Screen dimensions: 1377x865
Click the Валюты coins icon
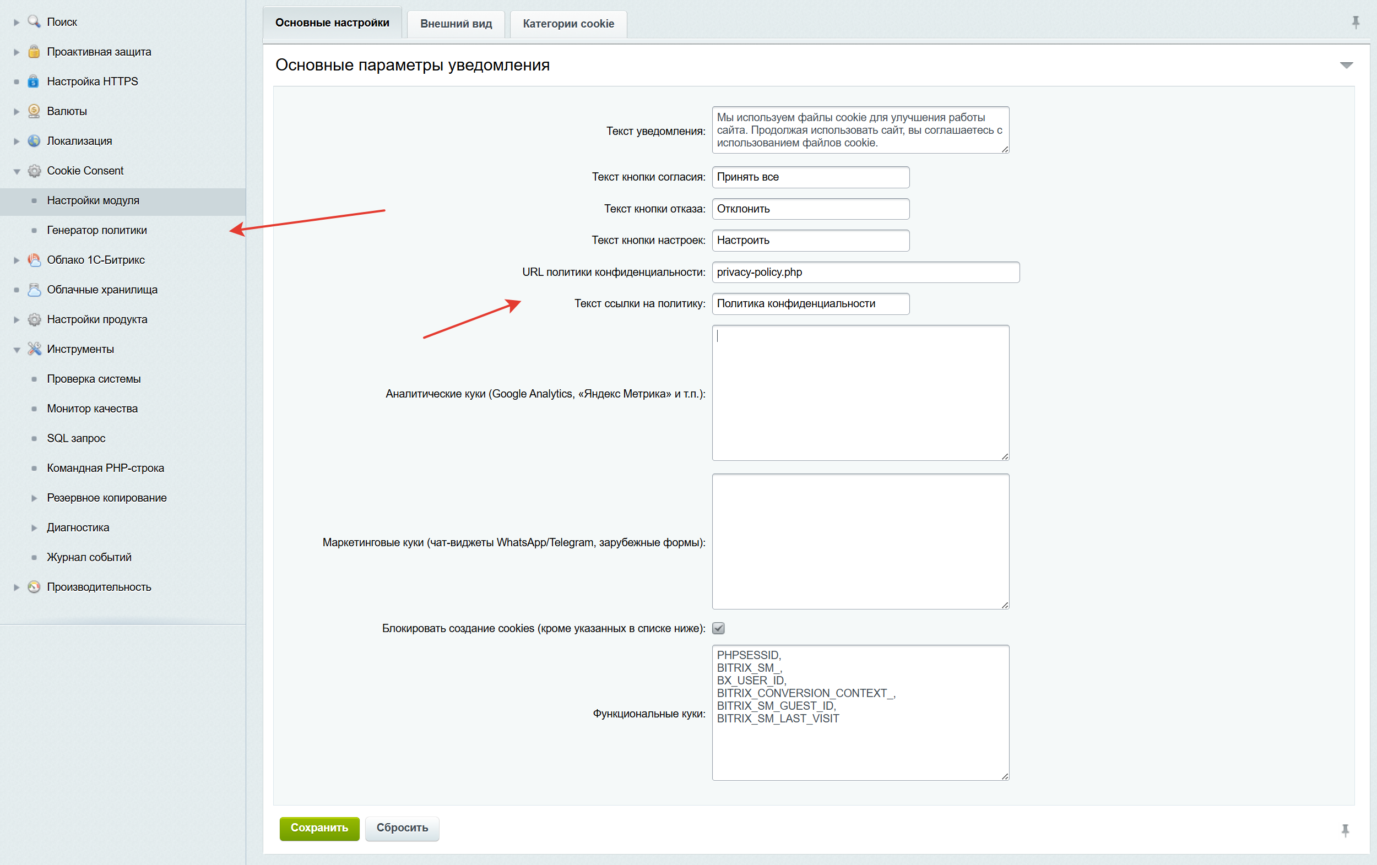pos(34,111)
